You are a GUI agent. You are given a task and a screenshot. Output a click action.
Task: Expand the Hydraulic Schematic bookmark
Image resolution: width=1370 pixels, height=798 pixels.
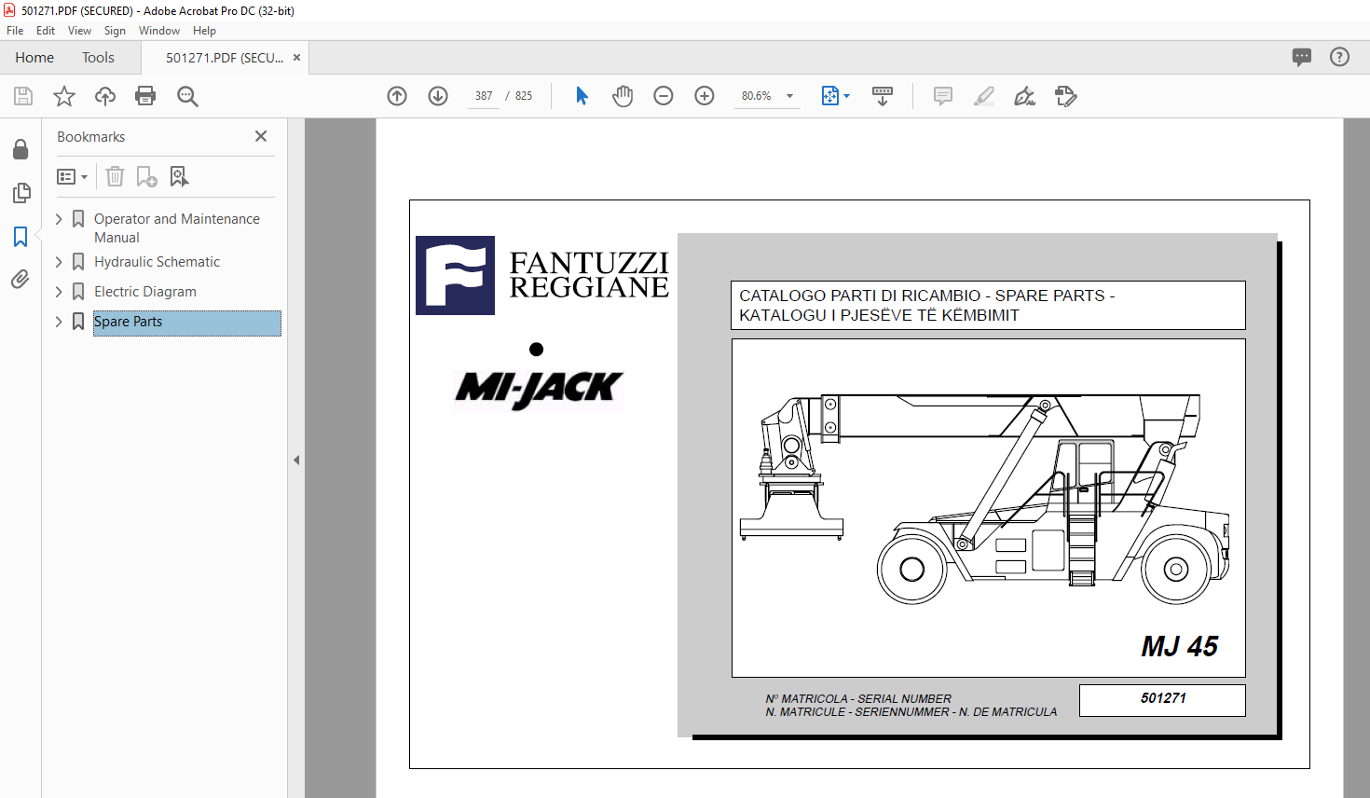tap(60, 262)
